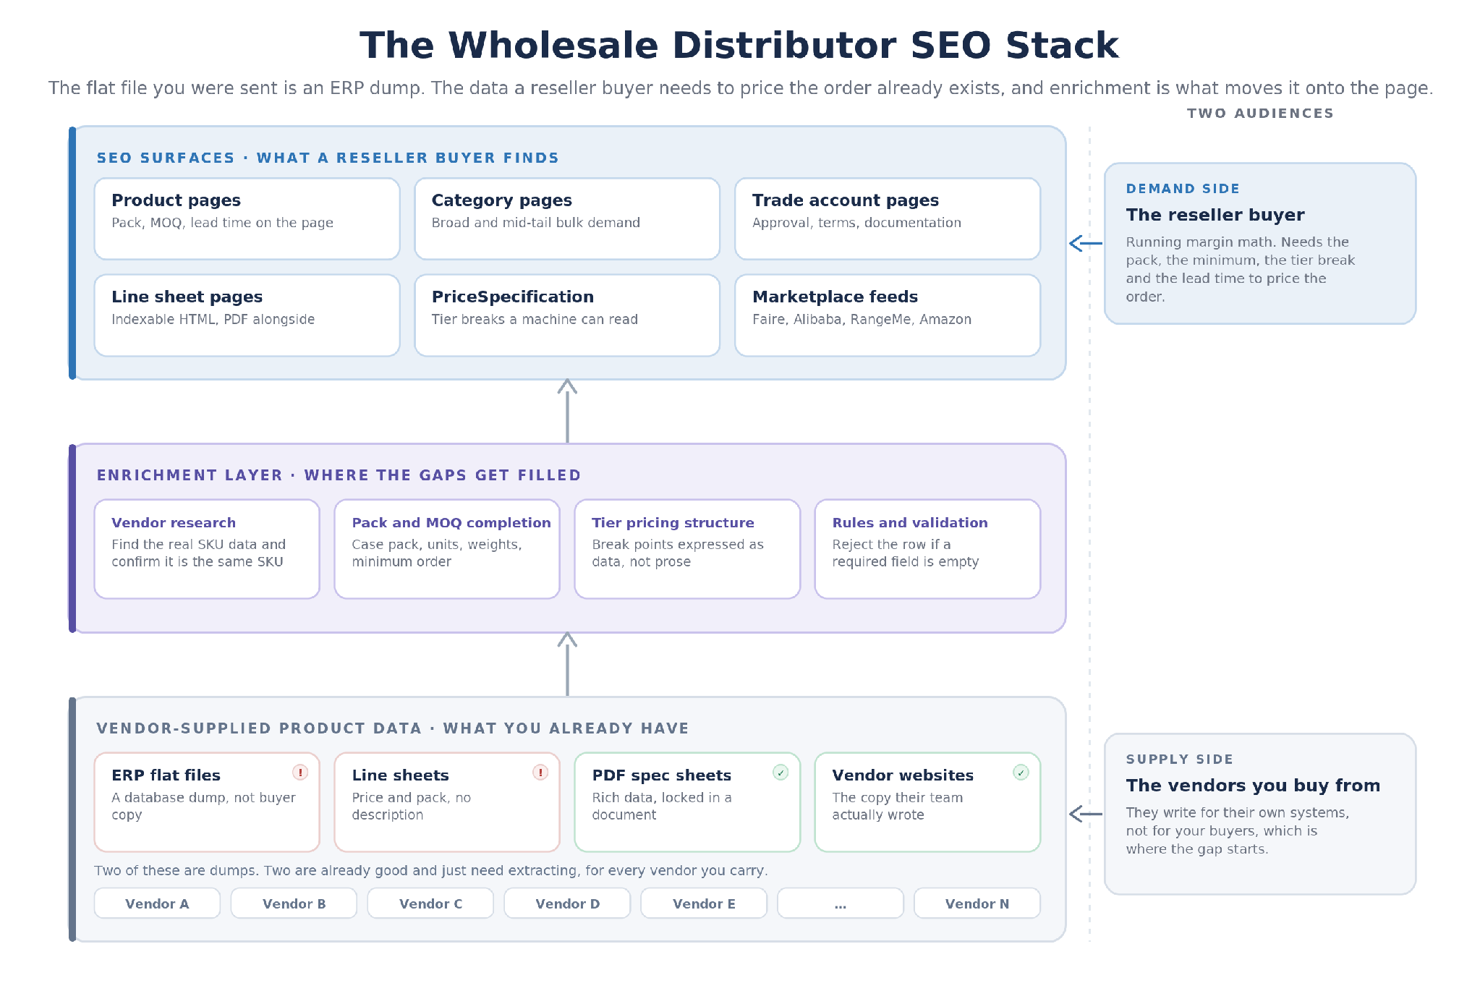
Task: Click the ellipsis vendor chip
Action: tap(841, 903)
